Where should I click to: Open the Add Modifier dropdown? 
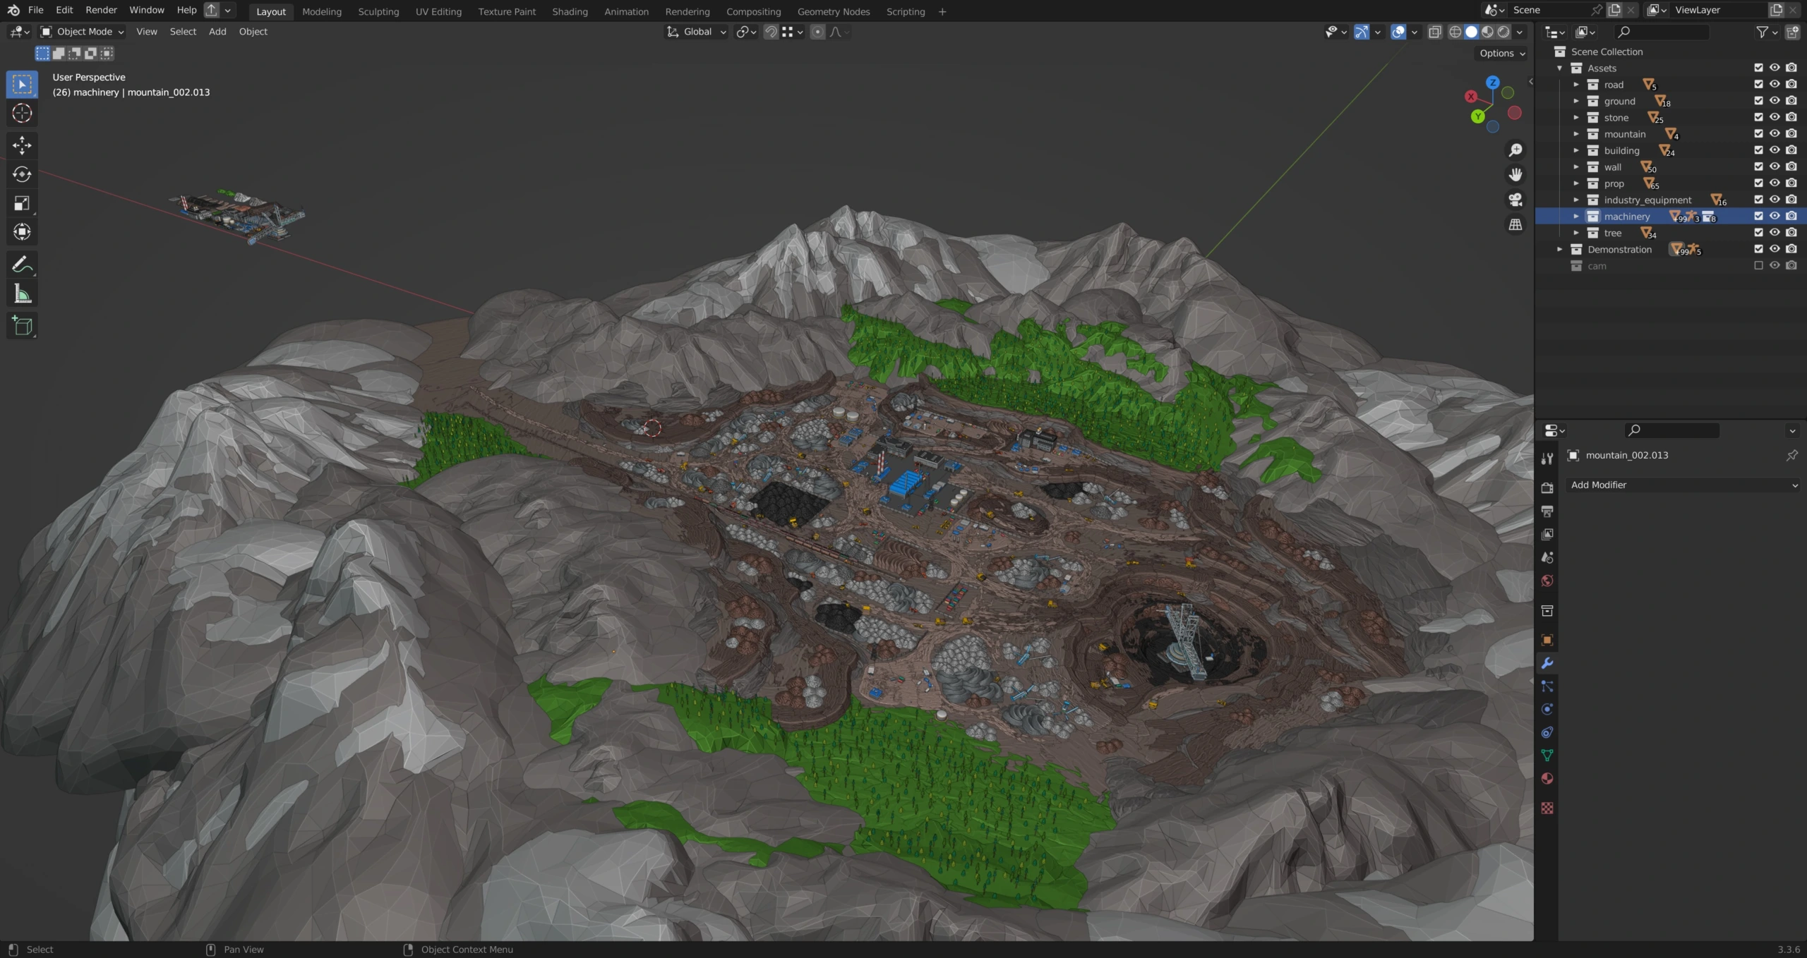(x=1683, y=485)
